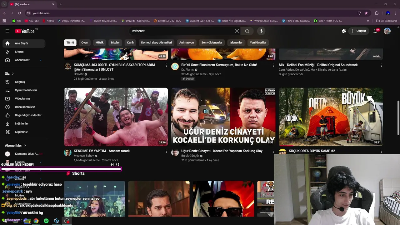
Task: Open the YouTube guide hamburger menu
Action: point(7,31)
